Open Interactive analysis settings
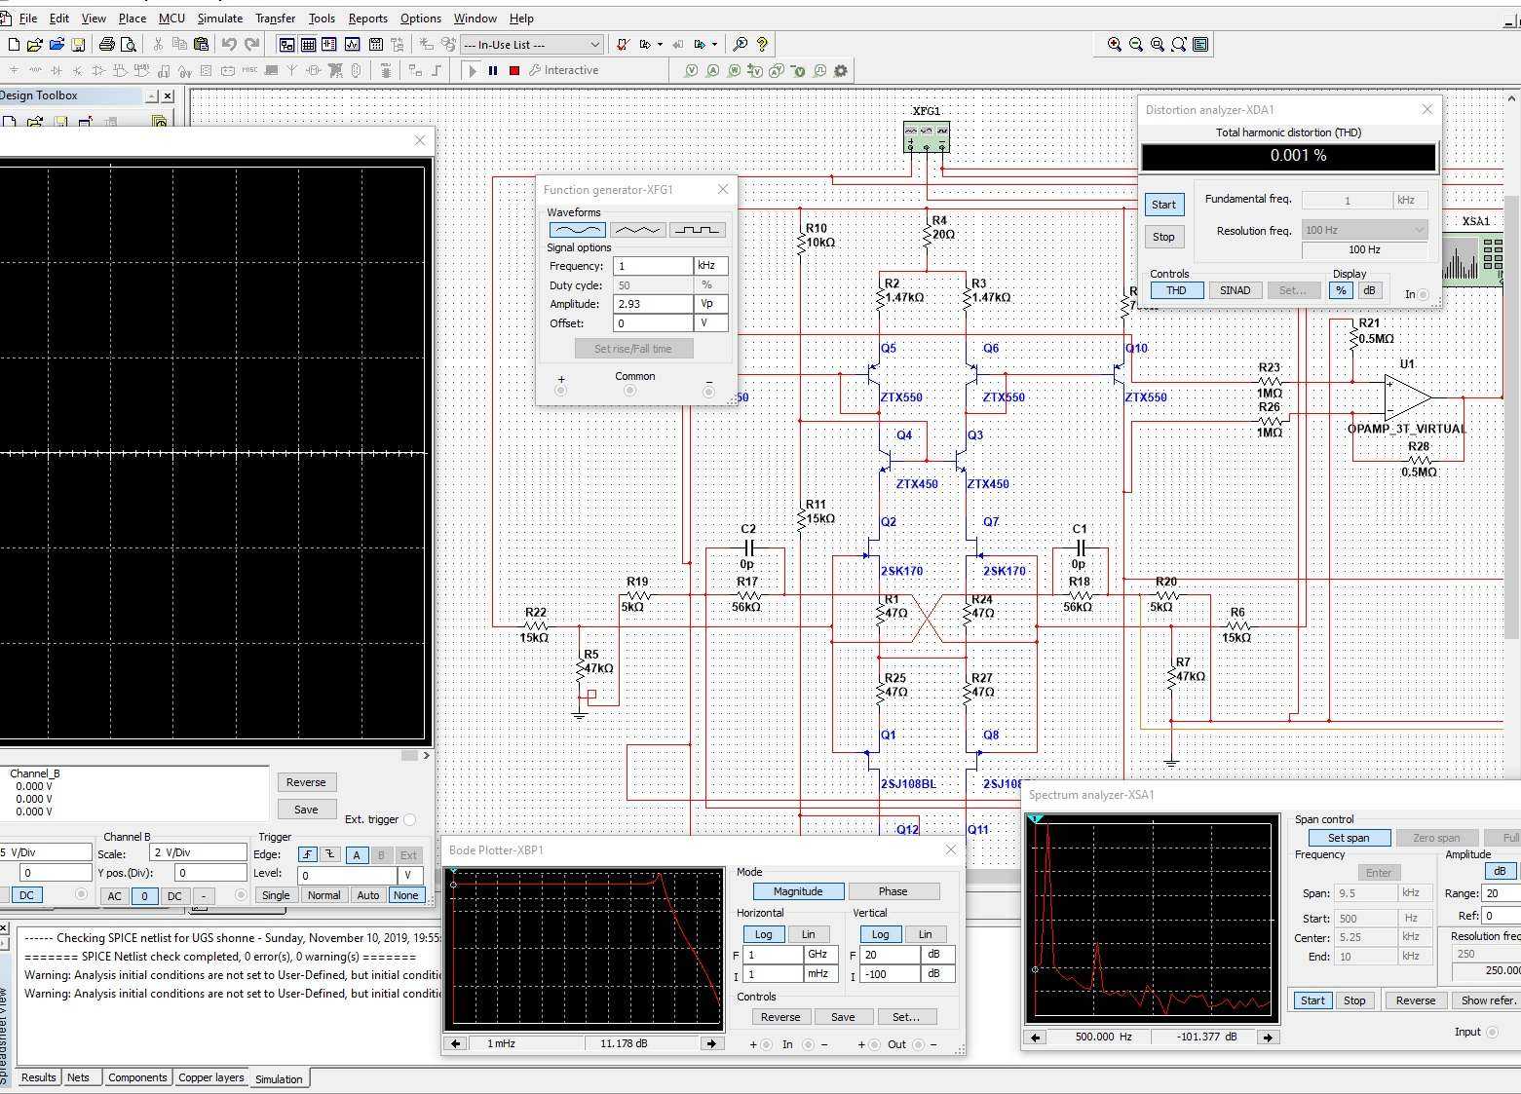The width and height of the screenshot is (1521, 1094). (x=564, y=70)
